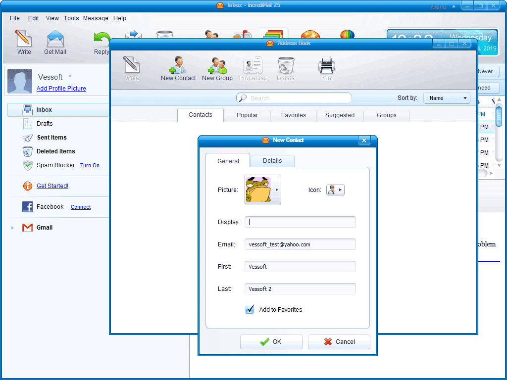Click OK to save the new contact

tap(271, 342)
